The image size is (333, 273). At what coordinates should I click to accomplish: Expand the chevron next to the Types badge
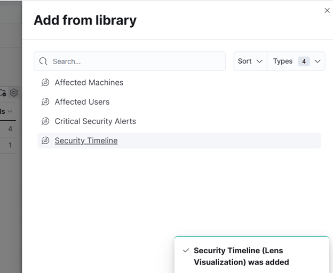click(318, 61)
